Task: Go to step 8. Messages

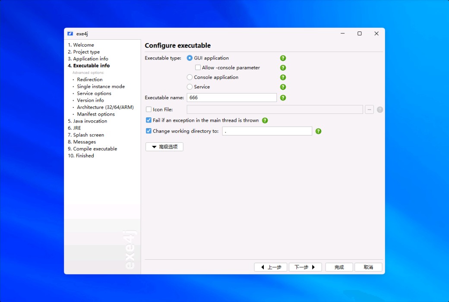Action: click(82, 142)
